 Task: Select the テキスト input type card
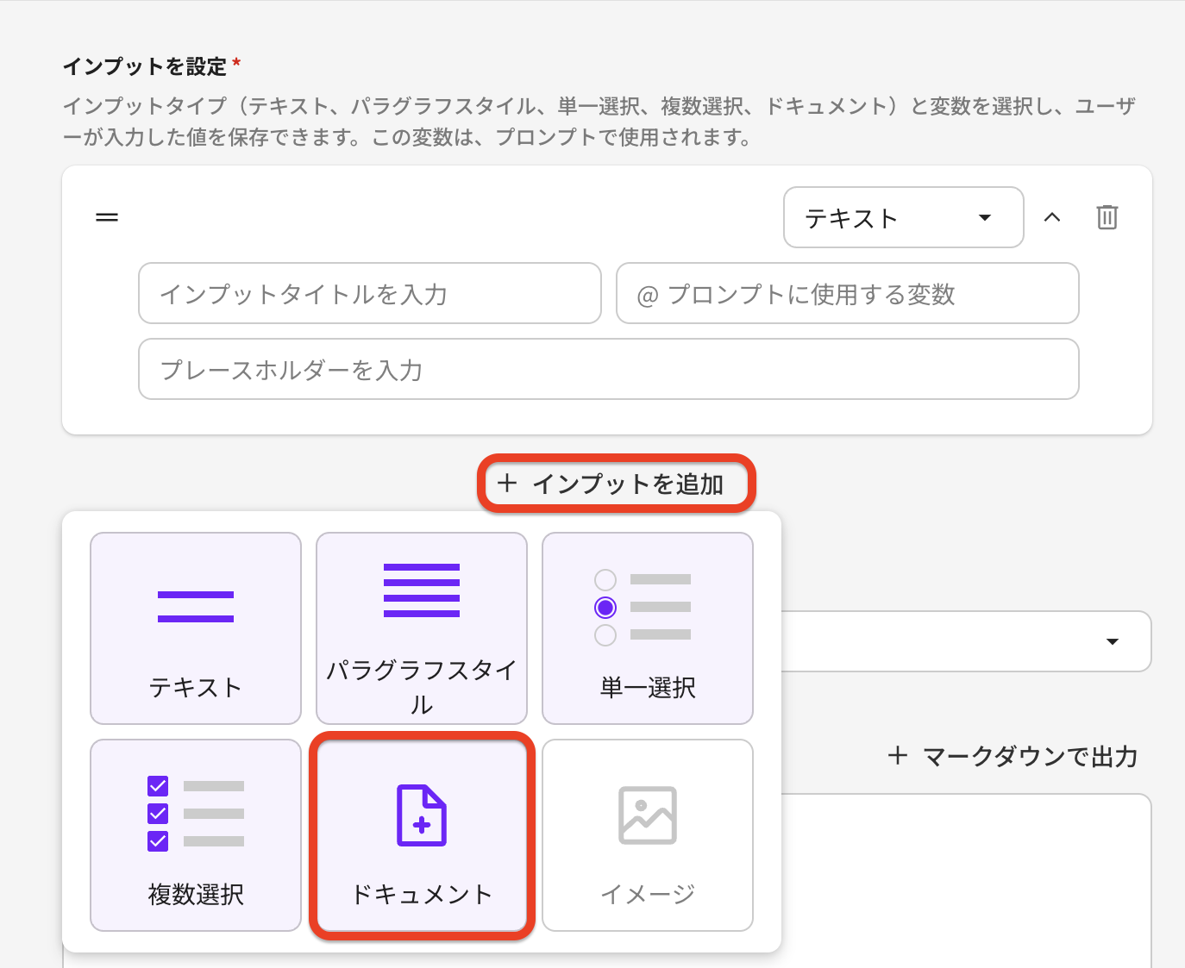coord(196,628)
